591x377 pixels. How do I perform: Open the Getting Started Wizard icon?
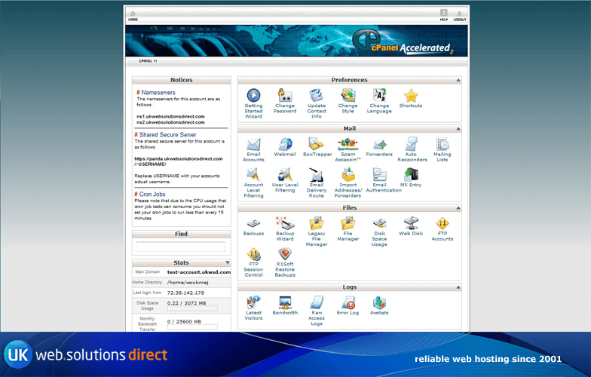(x=253, y=96)
